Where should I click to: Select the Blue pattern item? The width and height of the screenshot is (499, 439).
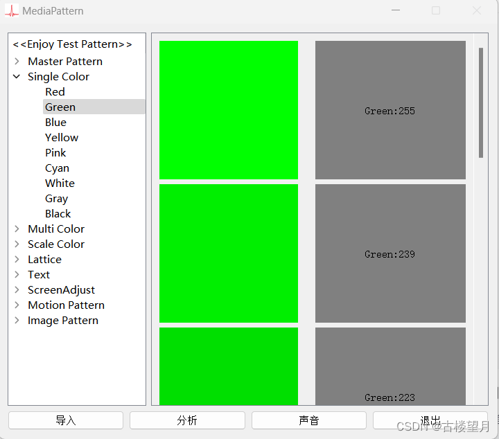(55, 123)
